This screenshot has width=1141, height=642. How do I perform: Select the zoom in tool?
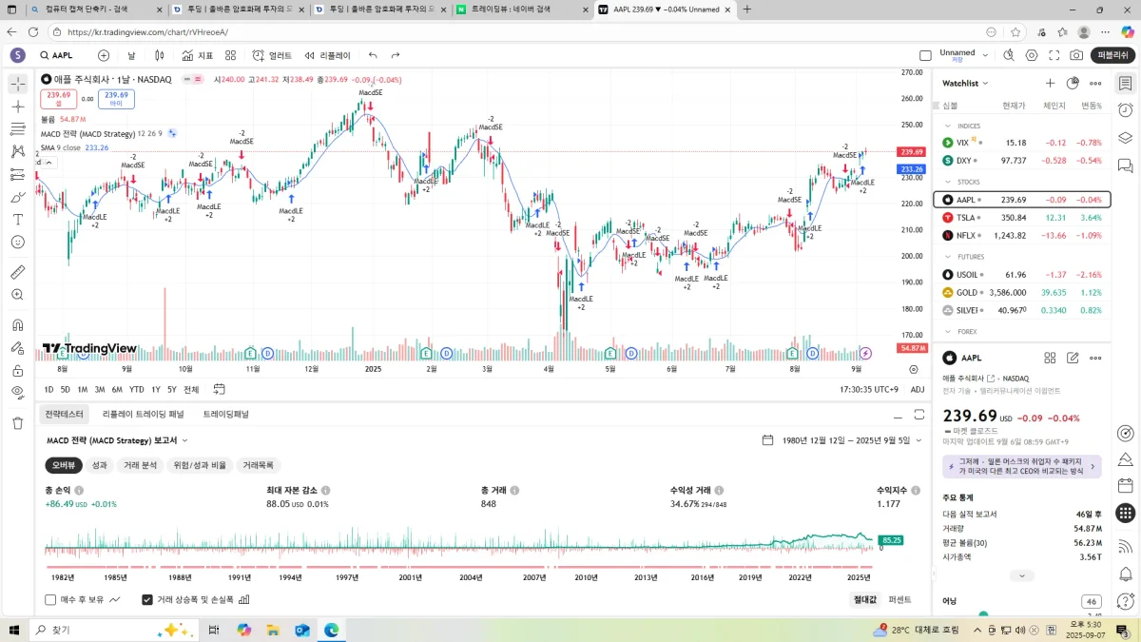pos(18,295)
